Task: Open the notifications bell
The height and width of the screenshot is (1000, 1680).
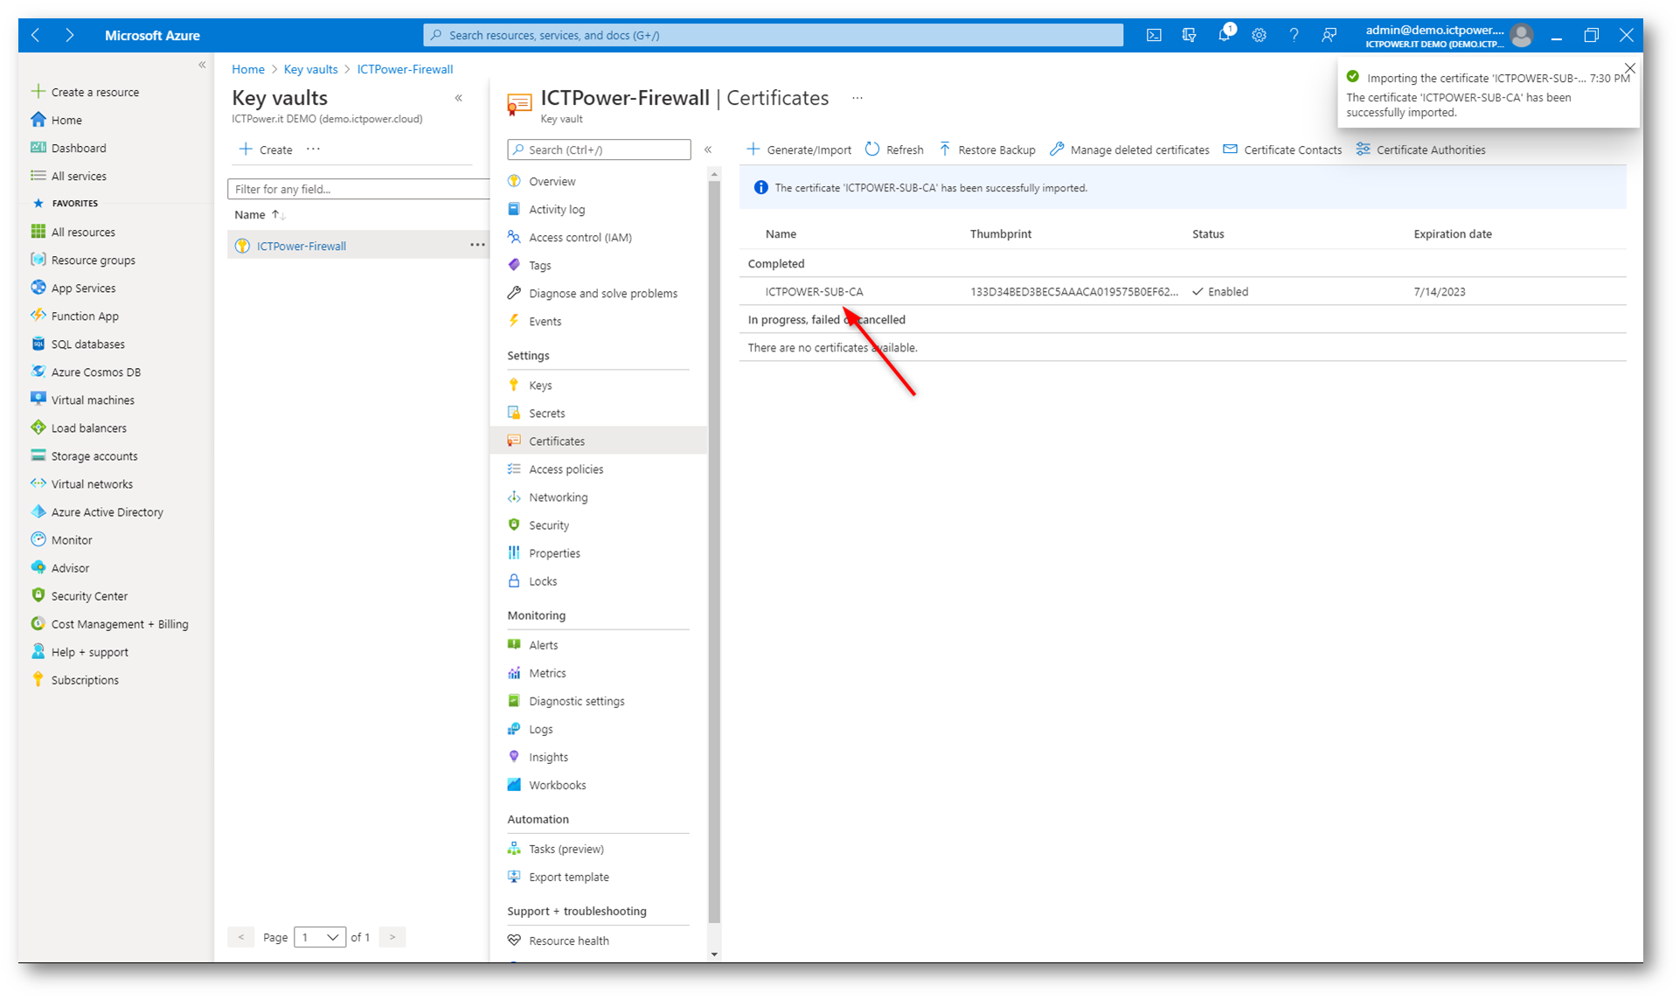Action: (1225, 35)
